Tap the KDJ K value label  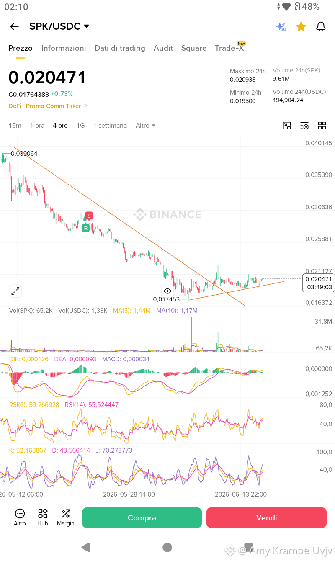28,450
